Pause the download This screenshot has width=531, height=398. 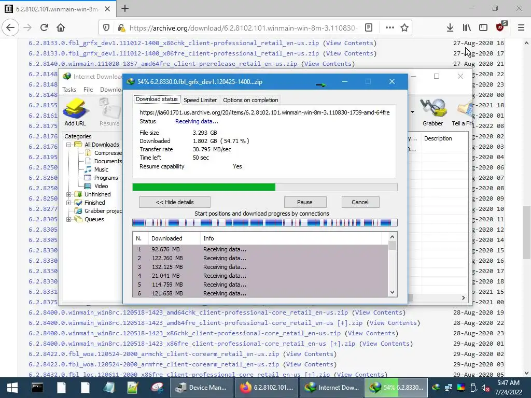(305, 203)
